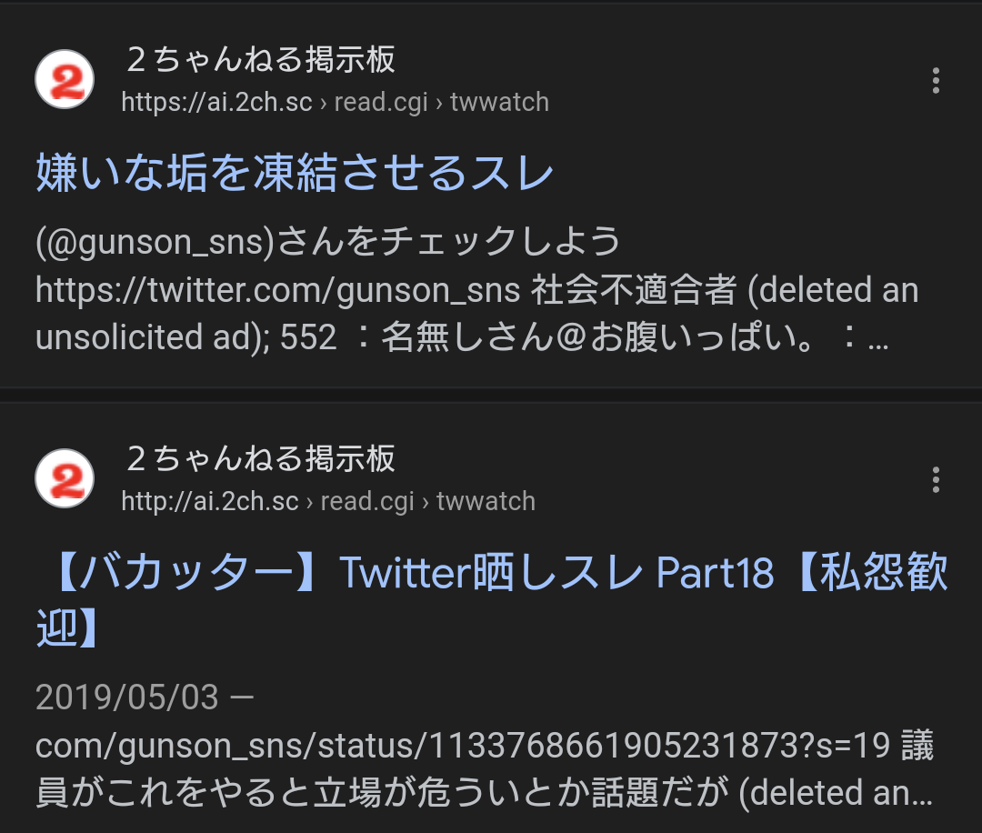The width and height of the screenshot is (982, 833).
Task: Click read.cgi breadcrumb in the second result
Action: (x=367, y=501)
